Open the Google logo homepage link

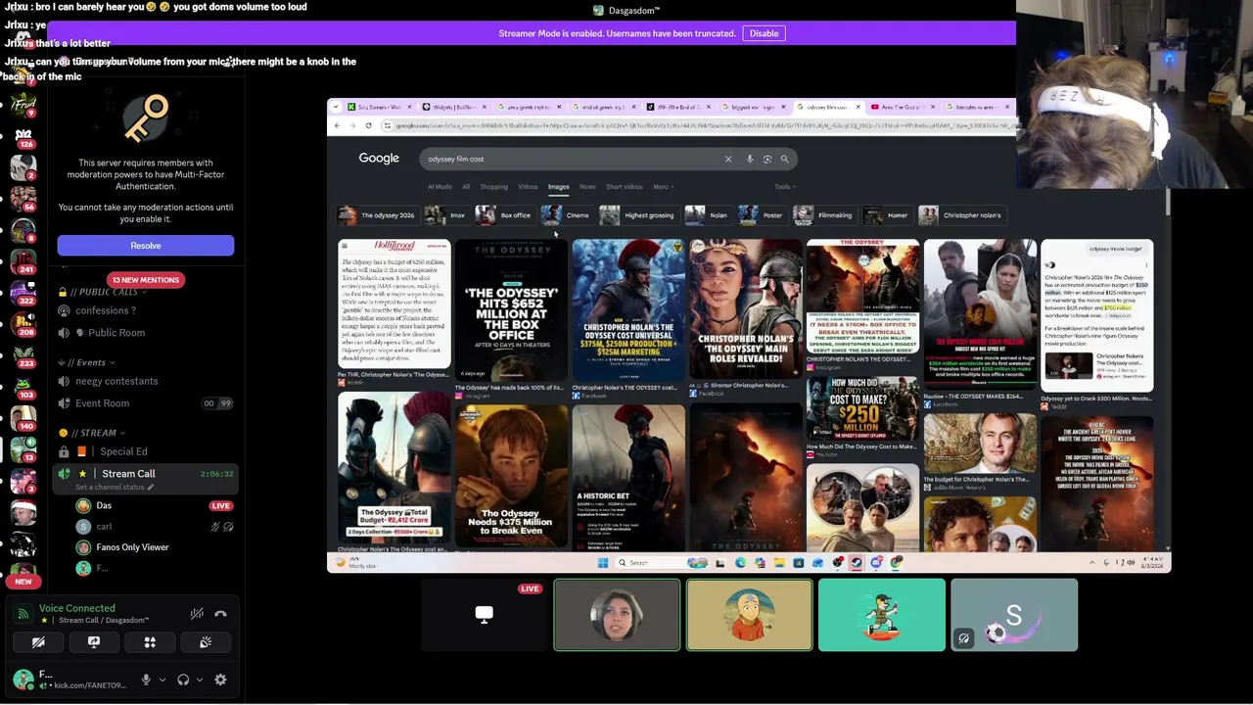click(379, 159)
